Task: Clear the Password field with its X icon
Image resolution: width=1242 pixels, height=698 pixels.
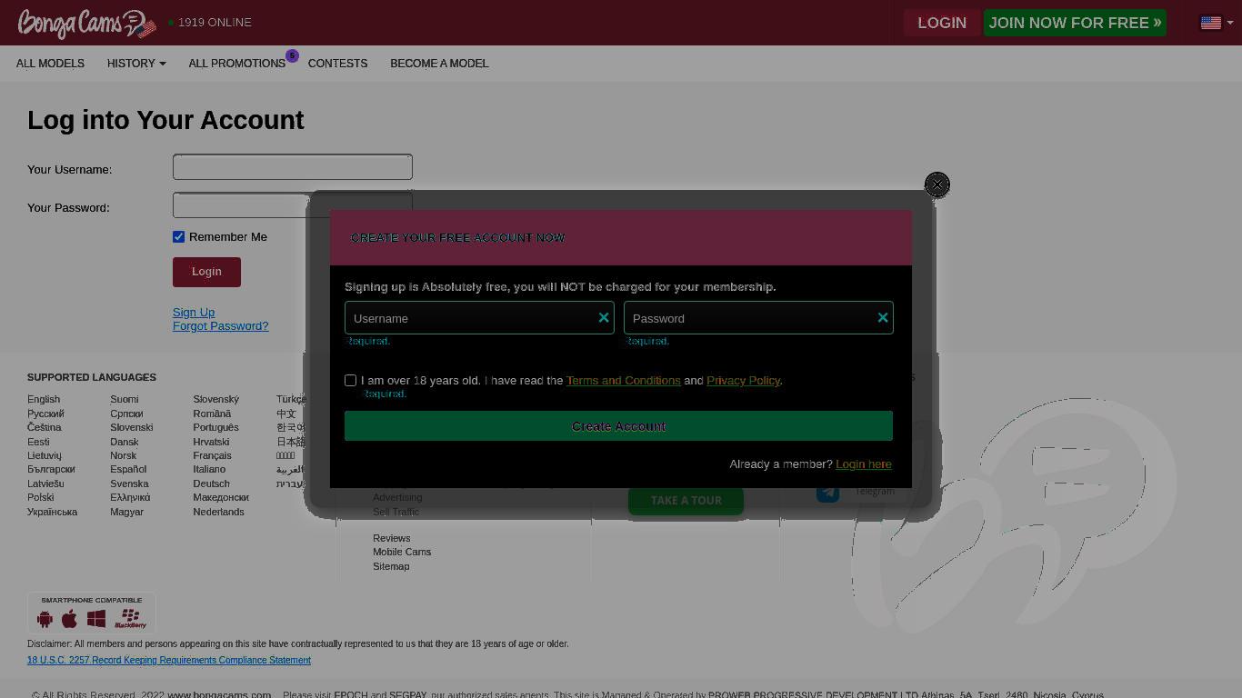Action: coord(883,317)
